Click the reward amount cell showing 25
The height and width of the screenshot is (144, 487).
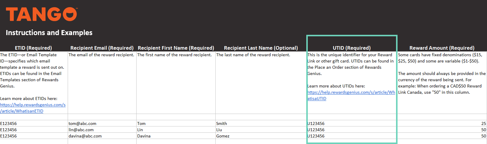(x=483, y=123)
